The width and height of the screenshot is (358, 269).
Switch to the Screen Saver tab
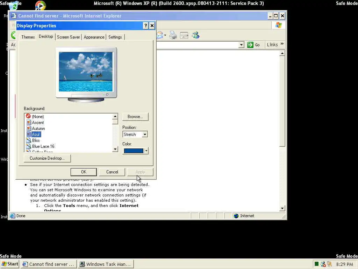[68, 37]
